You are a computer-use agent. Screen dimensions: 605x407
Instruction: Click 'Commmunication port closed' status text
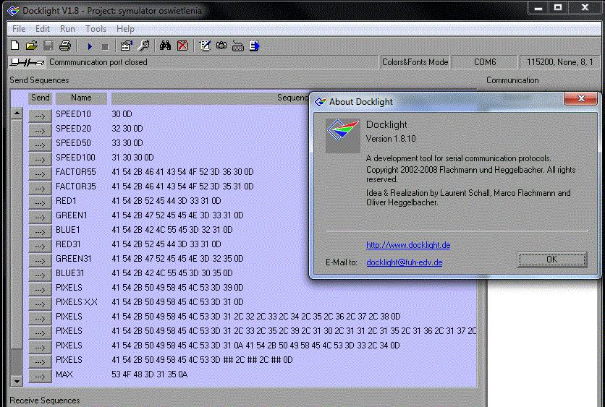click(98, 62)
